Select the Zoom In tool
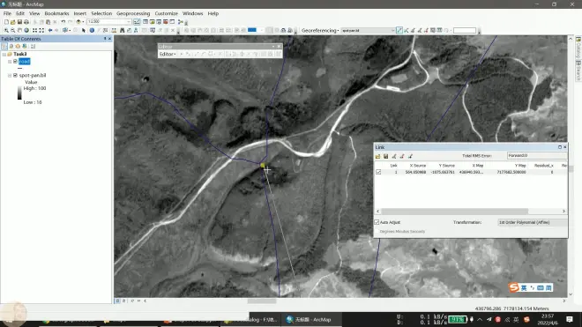Screen dimensions: 582x327 pyautogui.click(x=6, y=31)
